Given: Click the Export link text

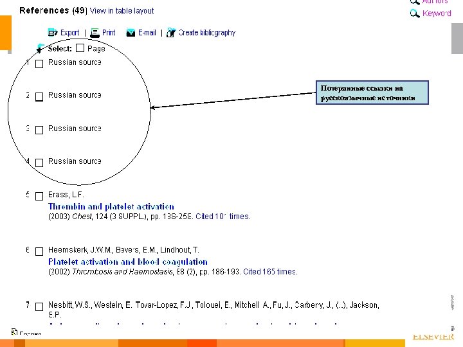Looking at the screenshot, I should (x=69, y=33).
